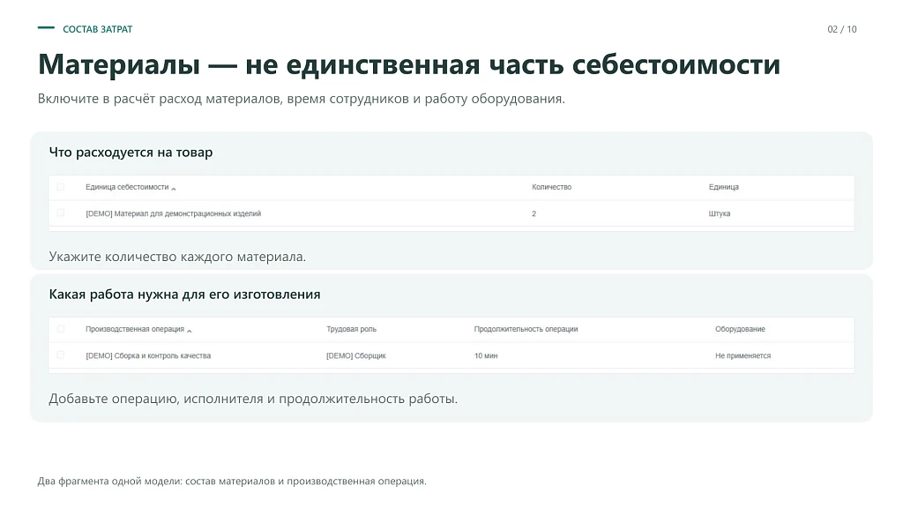Click the Оборудование column header
The width and height of the screenshot is (903, 508).
740,330
